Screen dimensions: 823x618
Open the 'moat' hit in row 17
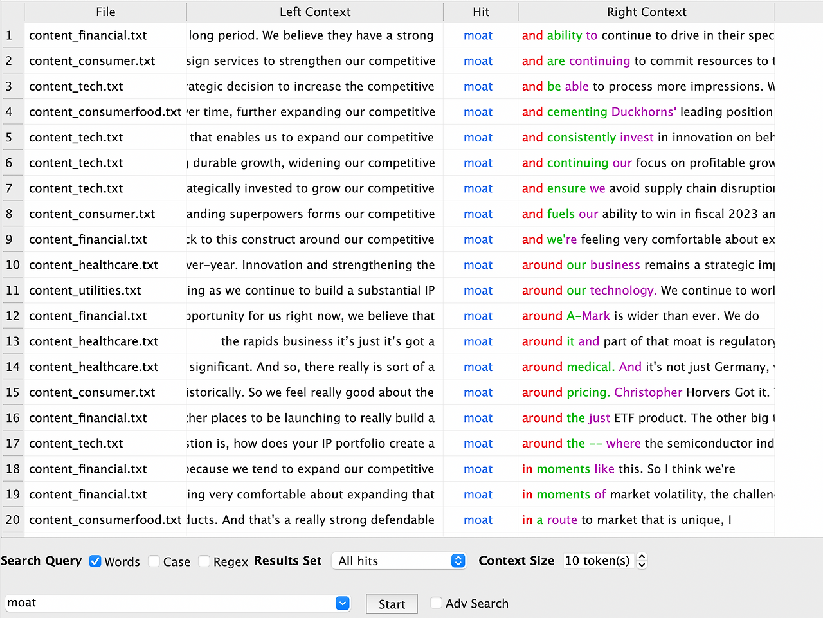tap(478, 444)
